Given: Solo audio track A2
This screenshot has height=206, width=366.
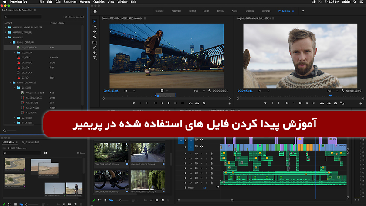Looking at the screenshot, I should coord(207,159).
